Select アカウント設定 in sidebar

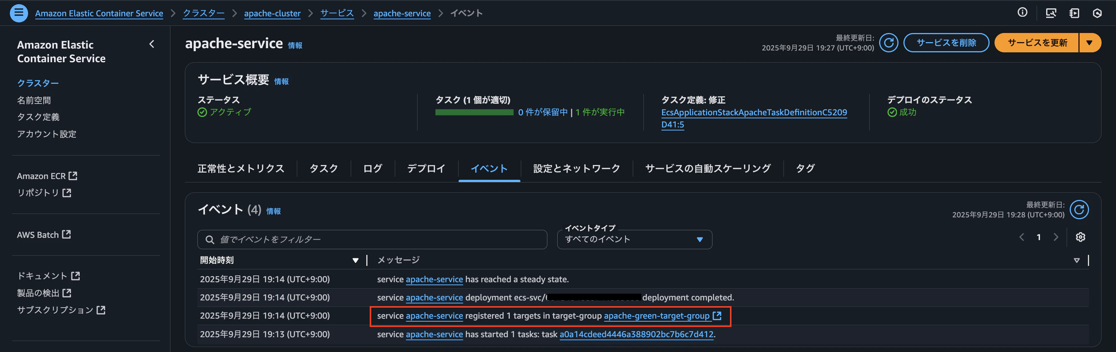tap(46, 134)
